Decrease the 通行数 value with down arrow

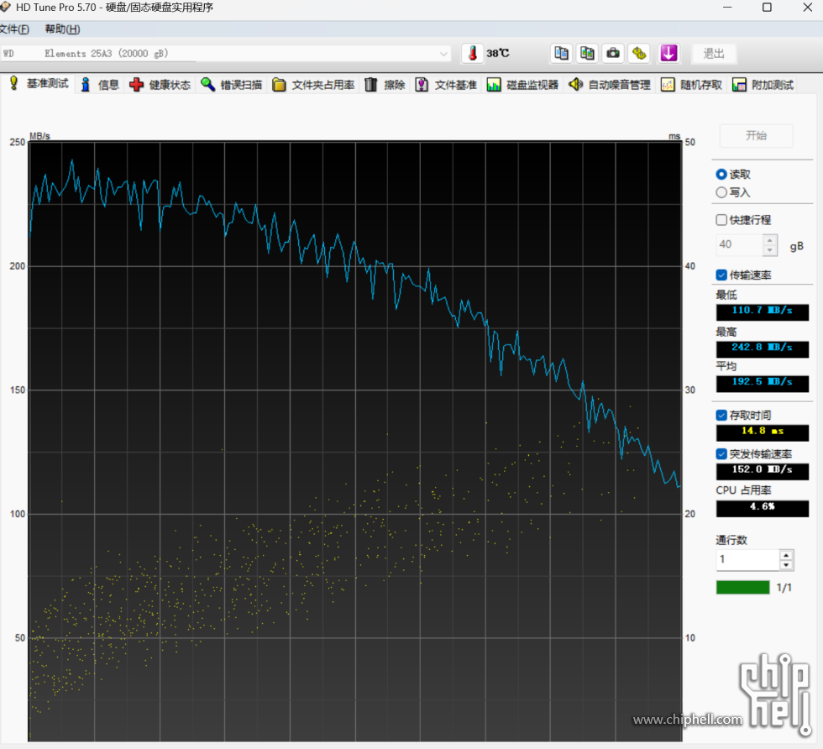point(786,565)
